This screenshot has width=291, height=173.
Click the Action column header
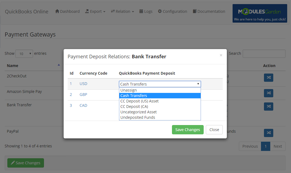pyautogui.click(x=269, y=66)
